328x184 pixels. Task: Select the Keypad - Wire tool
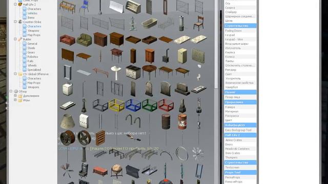(240, 39)
